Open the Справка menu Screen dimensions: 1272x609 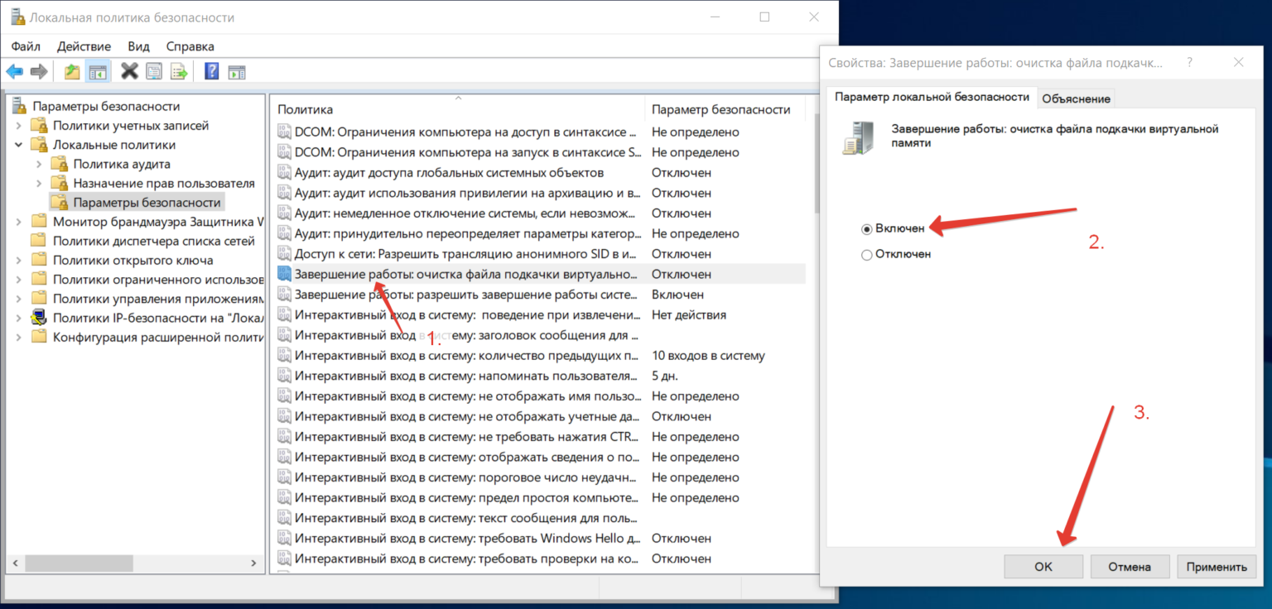click(x=190, y=46)
